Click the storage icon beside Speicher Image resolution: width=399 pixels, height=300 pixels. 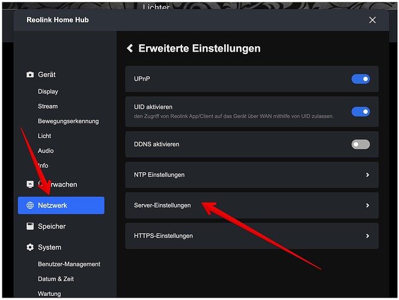click(x=30, y=226)
